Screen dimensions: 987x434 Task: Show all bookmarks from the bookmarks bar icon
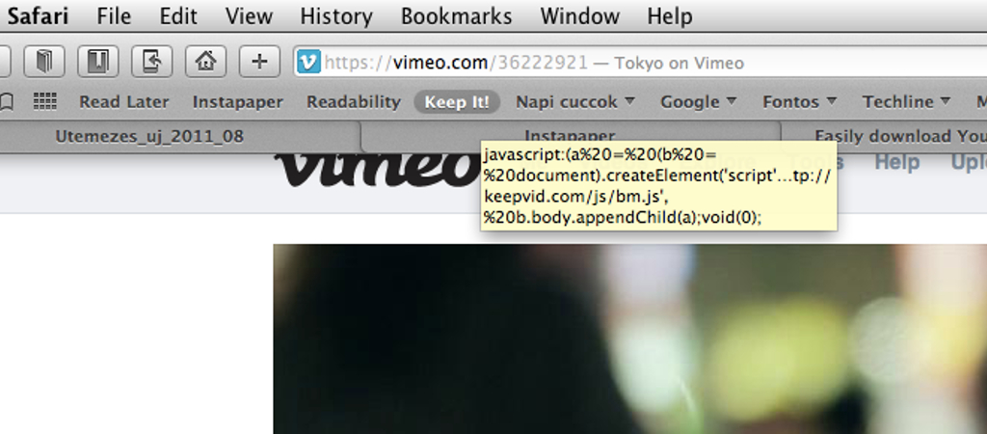click(7, 101)
